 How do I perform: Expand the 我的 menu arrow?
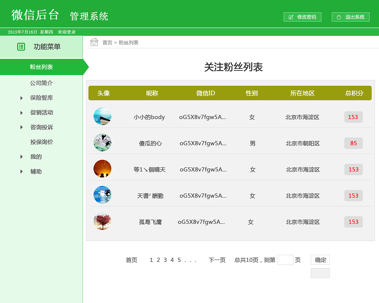tap(21, 157)
